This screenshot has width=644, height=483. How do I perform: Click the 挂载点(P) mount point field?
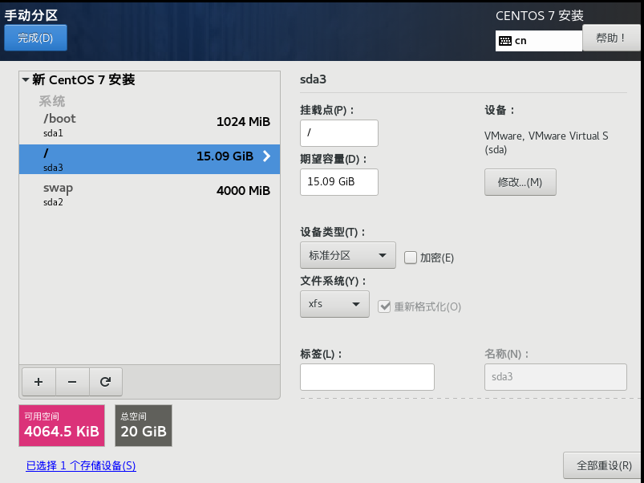click(339, 133)
